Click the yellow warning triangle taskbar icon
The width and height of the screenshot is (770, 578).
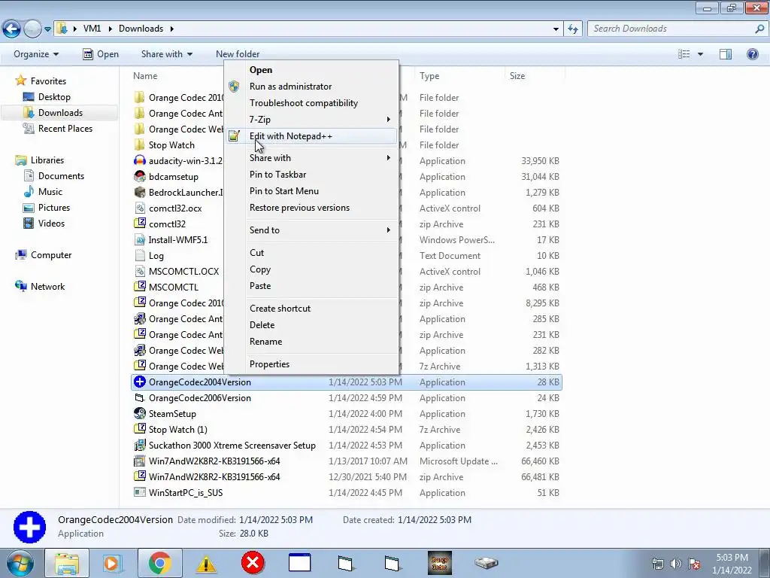[206, 563]
